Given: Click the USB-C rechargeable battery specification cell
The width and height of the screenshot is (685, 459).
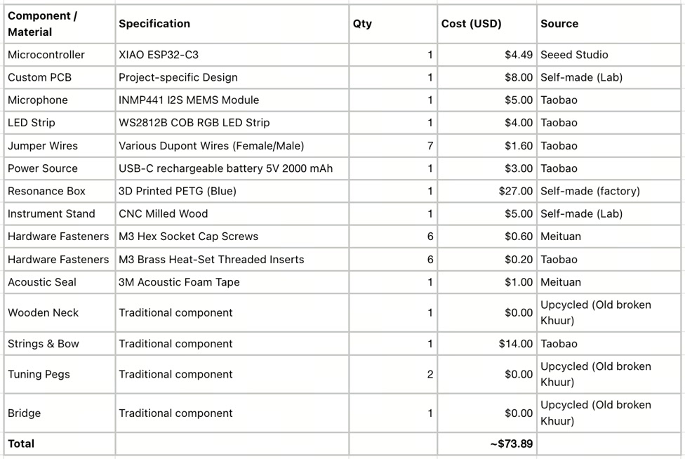Looking at the screenshot, I should 232,168.
